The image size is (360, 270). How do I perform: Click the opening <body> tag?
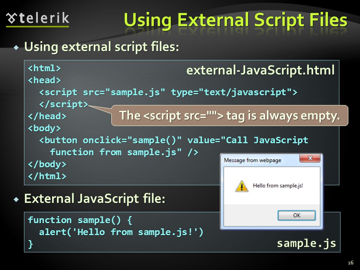(x=44, y=128)
